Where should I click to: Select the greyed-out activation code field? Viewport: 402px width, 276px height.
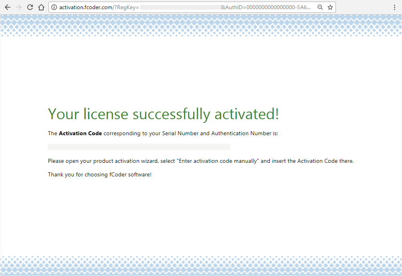click(x=139, y=146)
